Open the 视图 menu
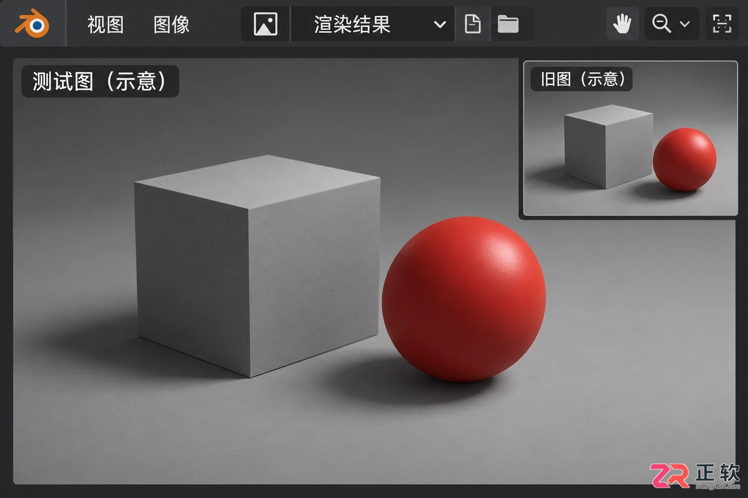Screen dimensions: 748x498 point(105,24)
